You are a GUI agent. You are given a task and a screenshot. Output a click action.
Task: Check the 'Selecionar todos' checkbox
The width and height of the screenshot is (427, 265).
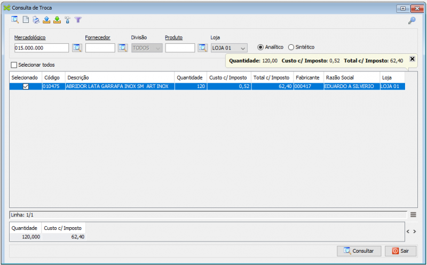click(x=14, y=65)
